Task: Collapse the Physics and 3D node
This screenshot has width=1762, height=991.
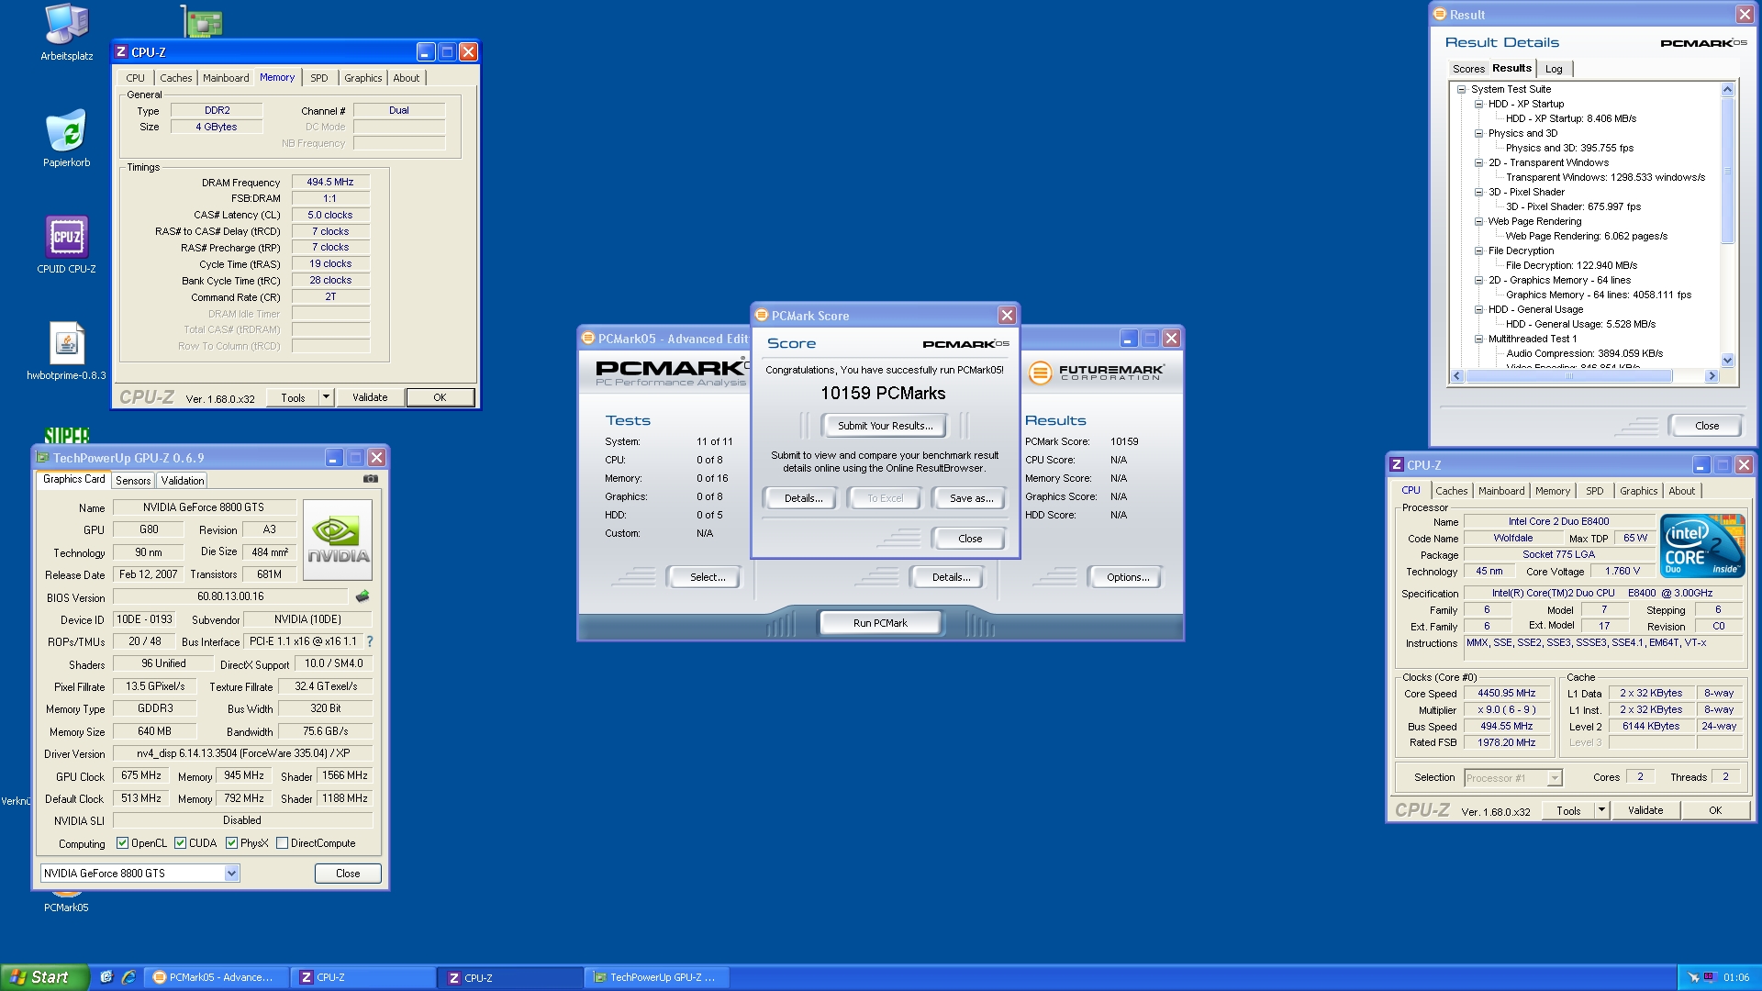Action: tap(1478, 134)
